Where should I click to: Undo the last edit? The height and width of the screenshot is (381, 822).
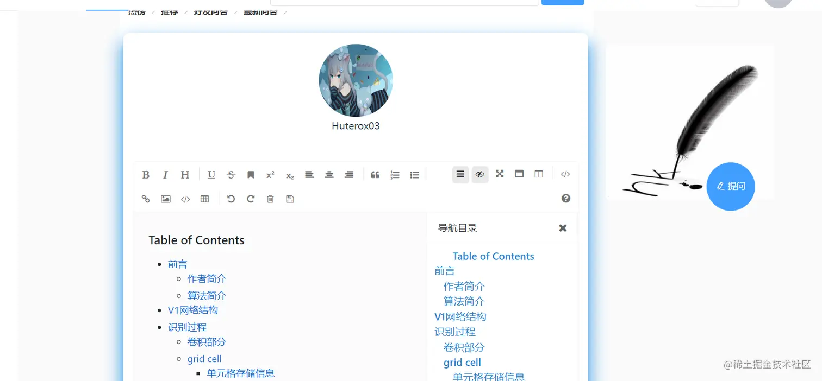tap(231, 199)
